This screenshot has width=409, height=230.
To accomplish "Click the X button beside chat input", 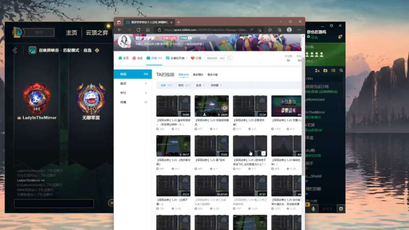I will (x=111, y=203).
